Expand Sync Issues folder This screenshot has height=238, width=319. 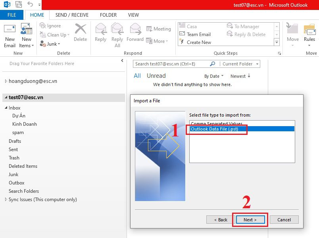[x=6, y=200]
